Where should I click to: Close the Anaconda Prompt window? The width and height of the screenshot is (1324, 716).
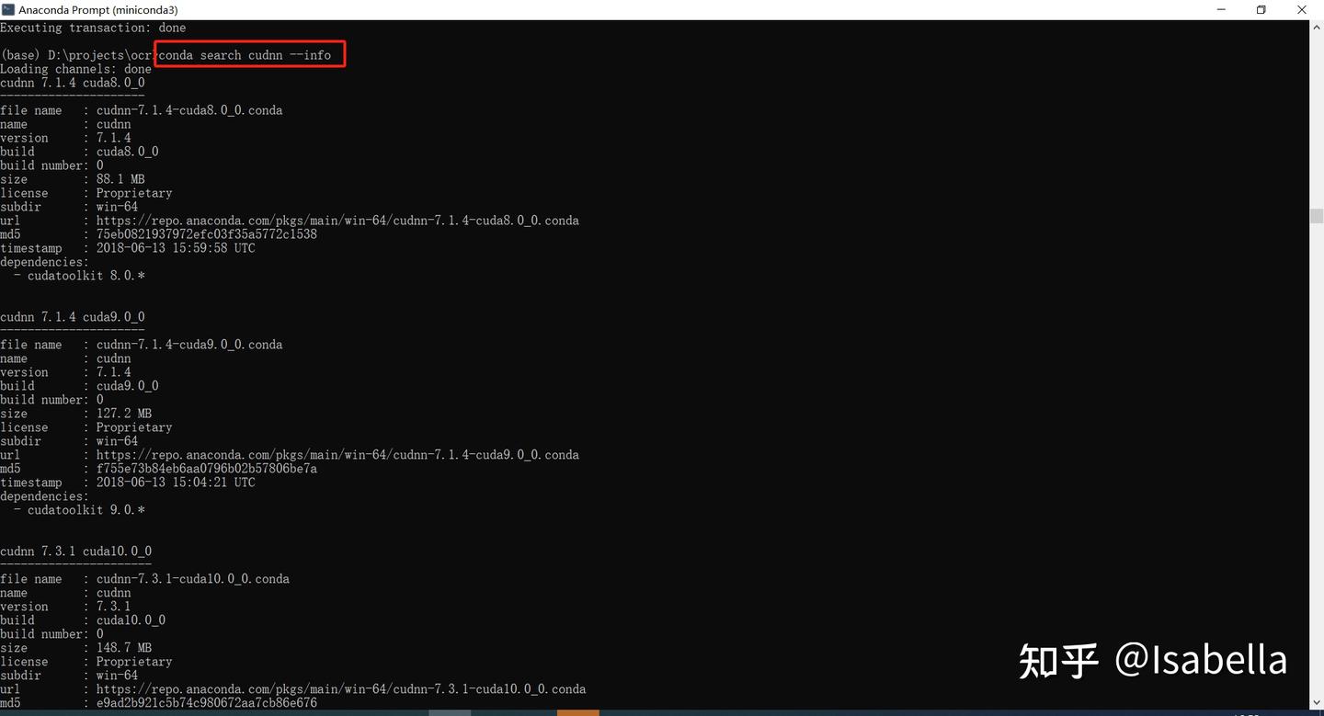1302,9
